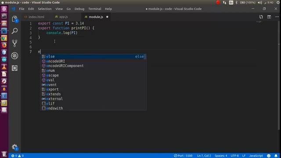Select 'extends' autocomplete suggestion
This screenshot has height=158, width=281.
point(93,94)
